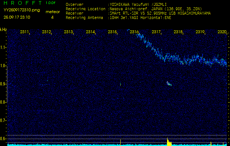Click the kHz axis unit label
This screenshot has height=146, width=230.
tap(3, 30)
